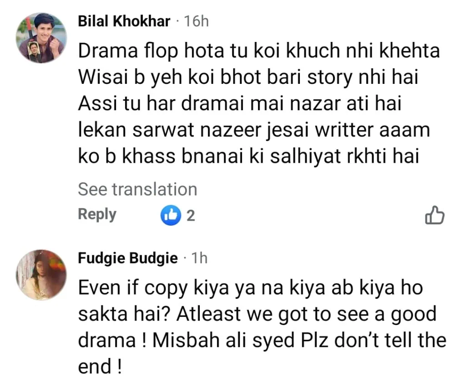Like Bilal Khokhar's comment with thumbs-up outline

coord(434,216)
